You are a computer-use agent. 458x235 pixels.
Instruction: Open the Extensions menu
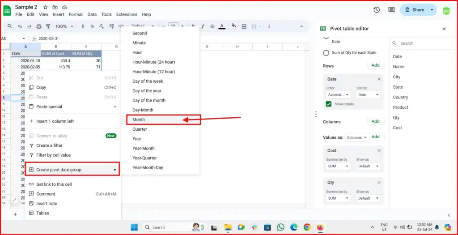[127, 14]
